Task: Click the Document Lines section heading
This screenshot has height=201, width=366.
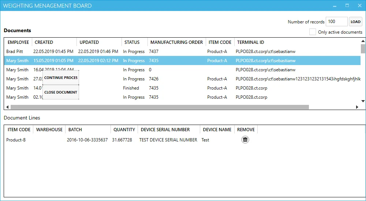Action: (22, 118)
